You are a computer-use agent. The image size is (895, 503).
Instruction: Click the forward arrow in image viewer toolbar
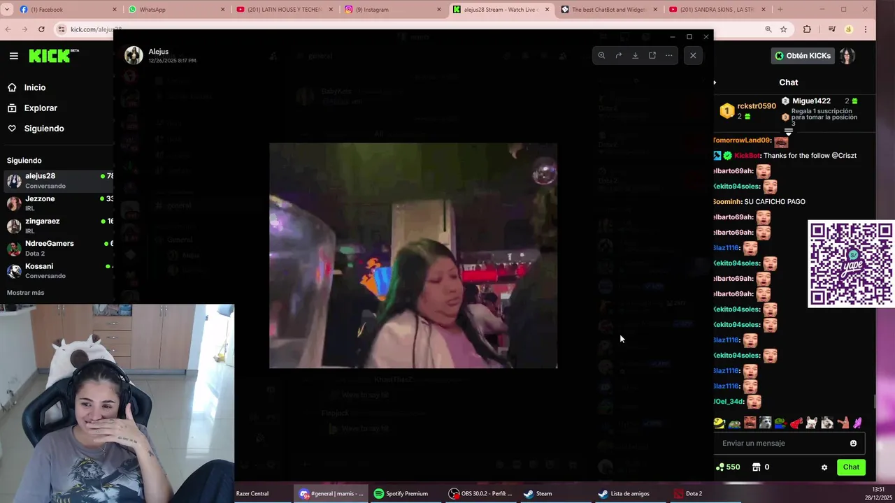coord(618,55)
